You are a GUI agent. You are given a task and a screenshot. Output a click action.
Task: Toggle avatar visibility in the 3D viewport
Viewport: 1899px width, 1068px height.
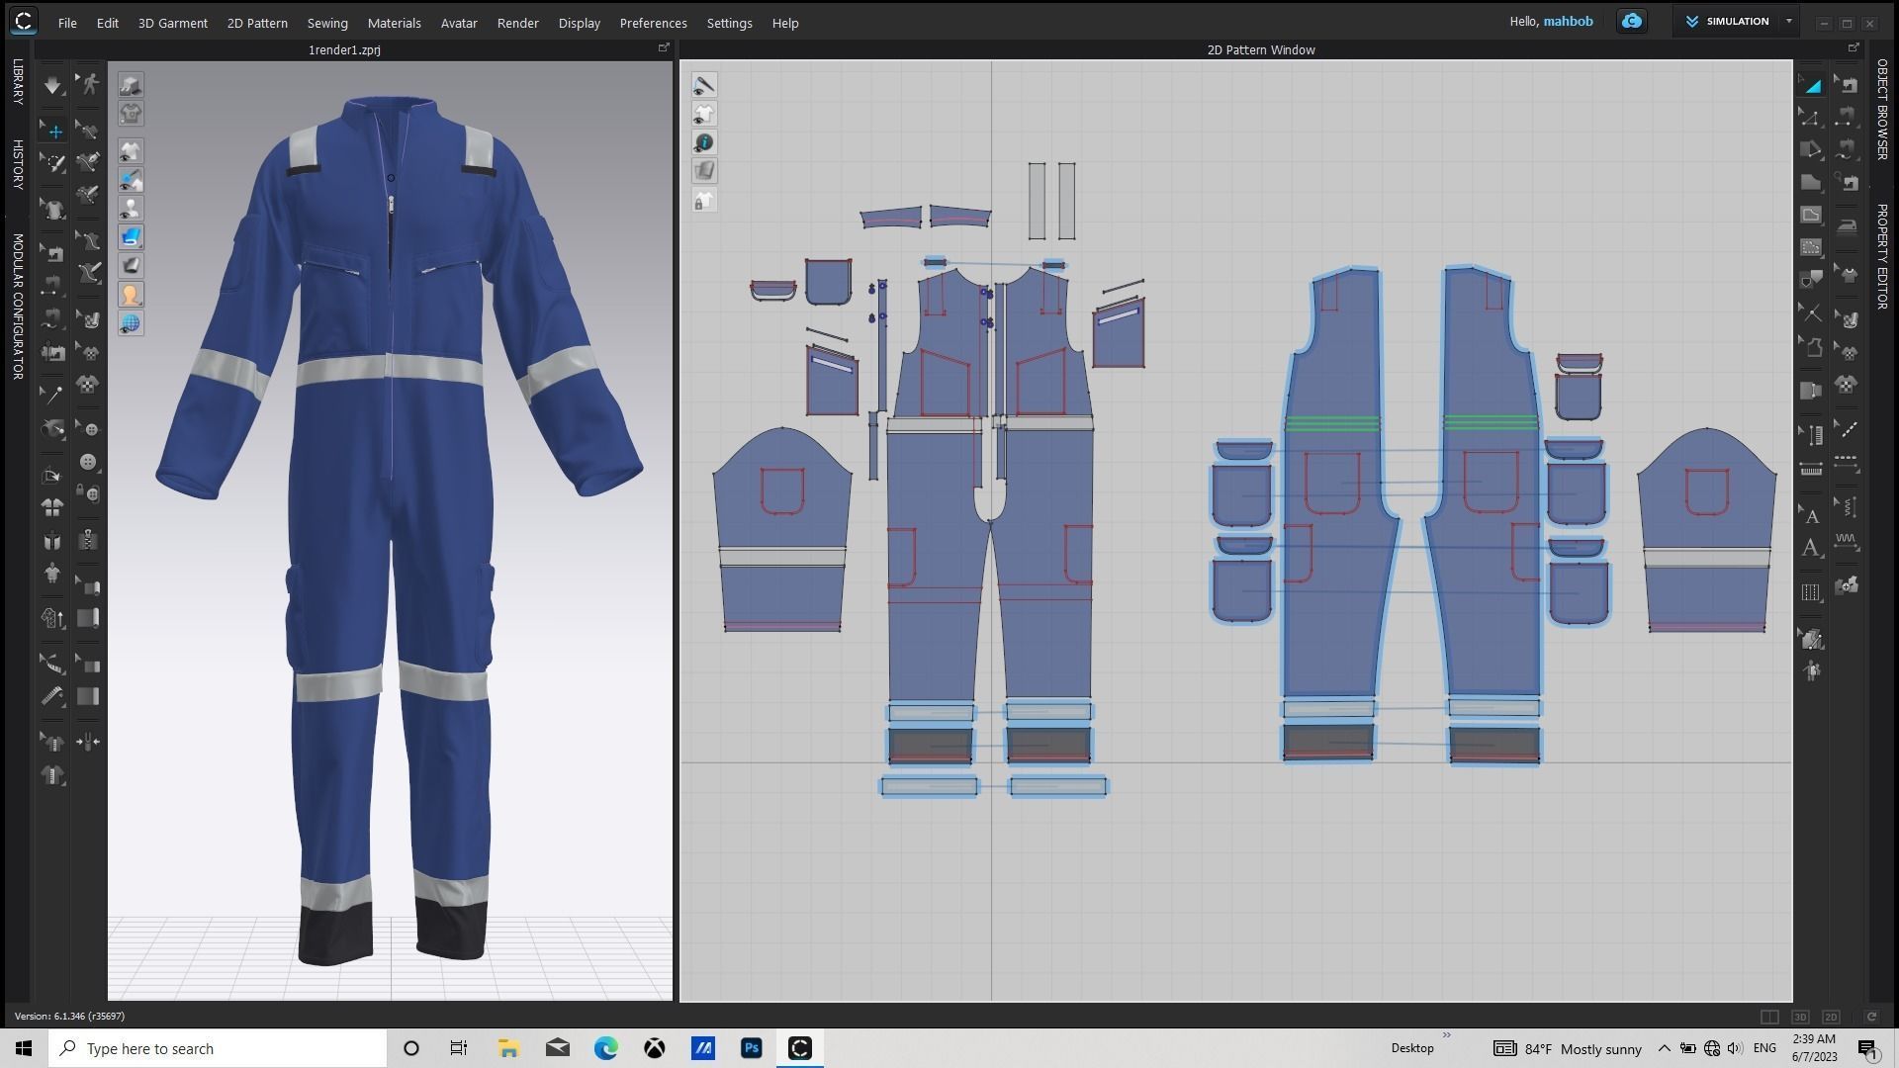[x=131, y=208]
